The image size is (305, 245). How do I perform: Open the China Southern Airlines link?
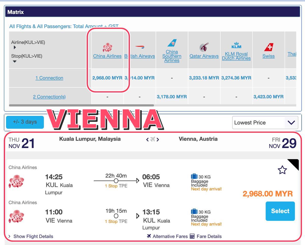pos(172,56)
